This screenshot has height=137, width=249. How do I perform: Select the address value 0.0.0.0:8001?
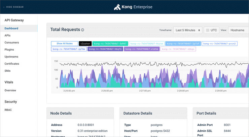tap(86, 125)
